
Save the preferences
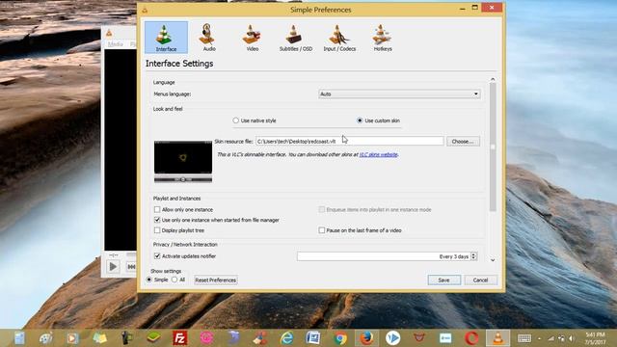click(x=443, y=280)
